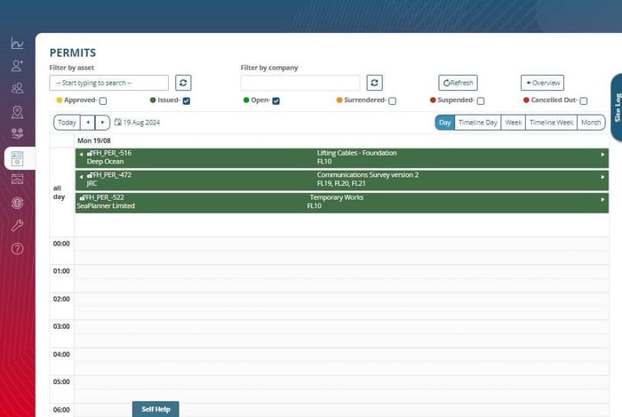
Task: Open permit FH_PER_-516 Deep Ocean
Action: tap(342, 157)
